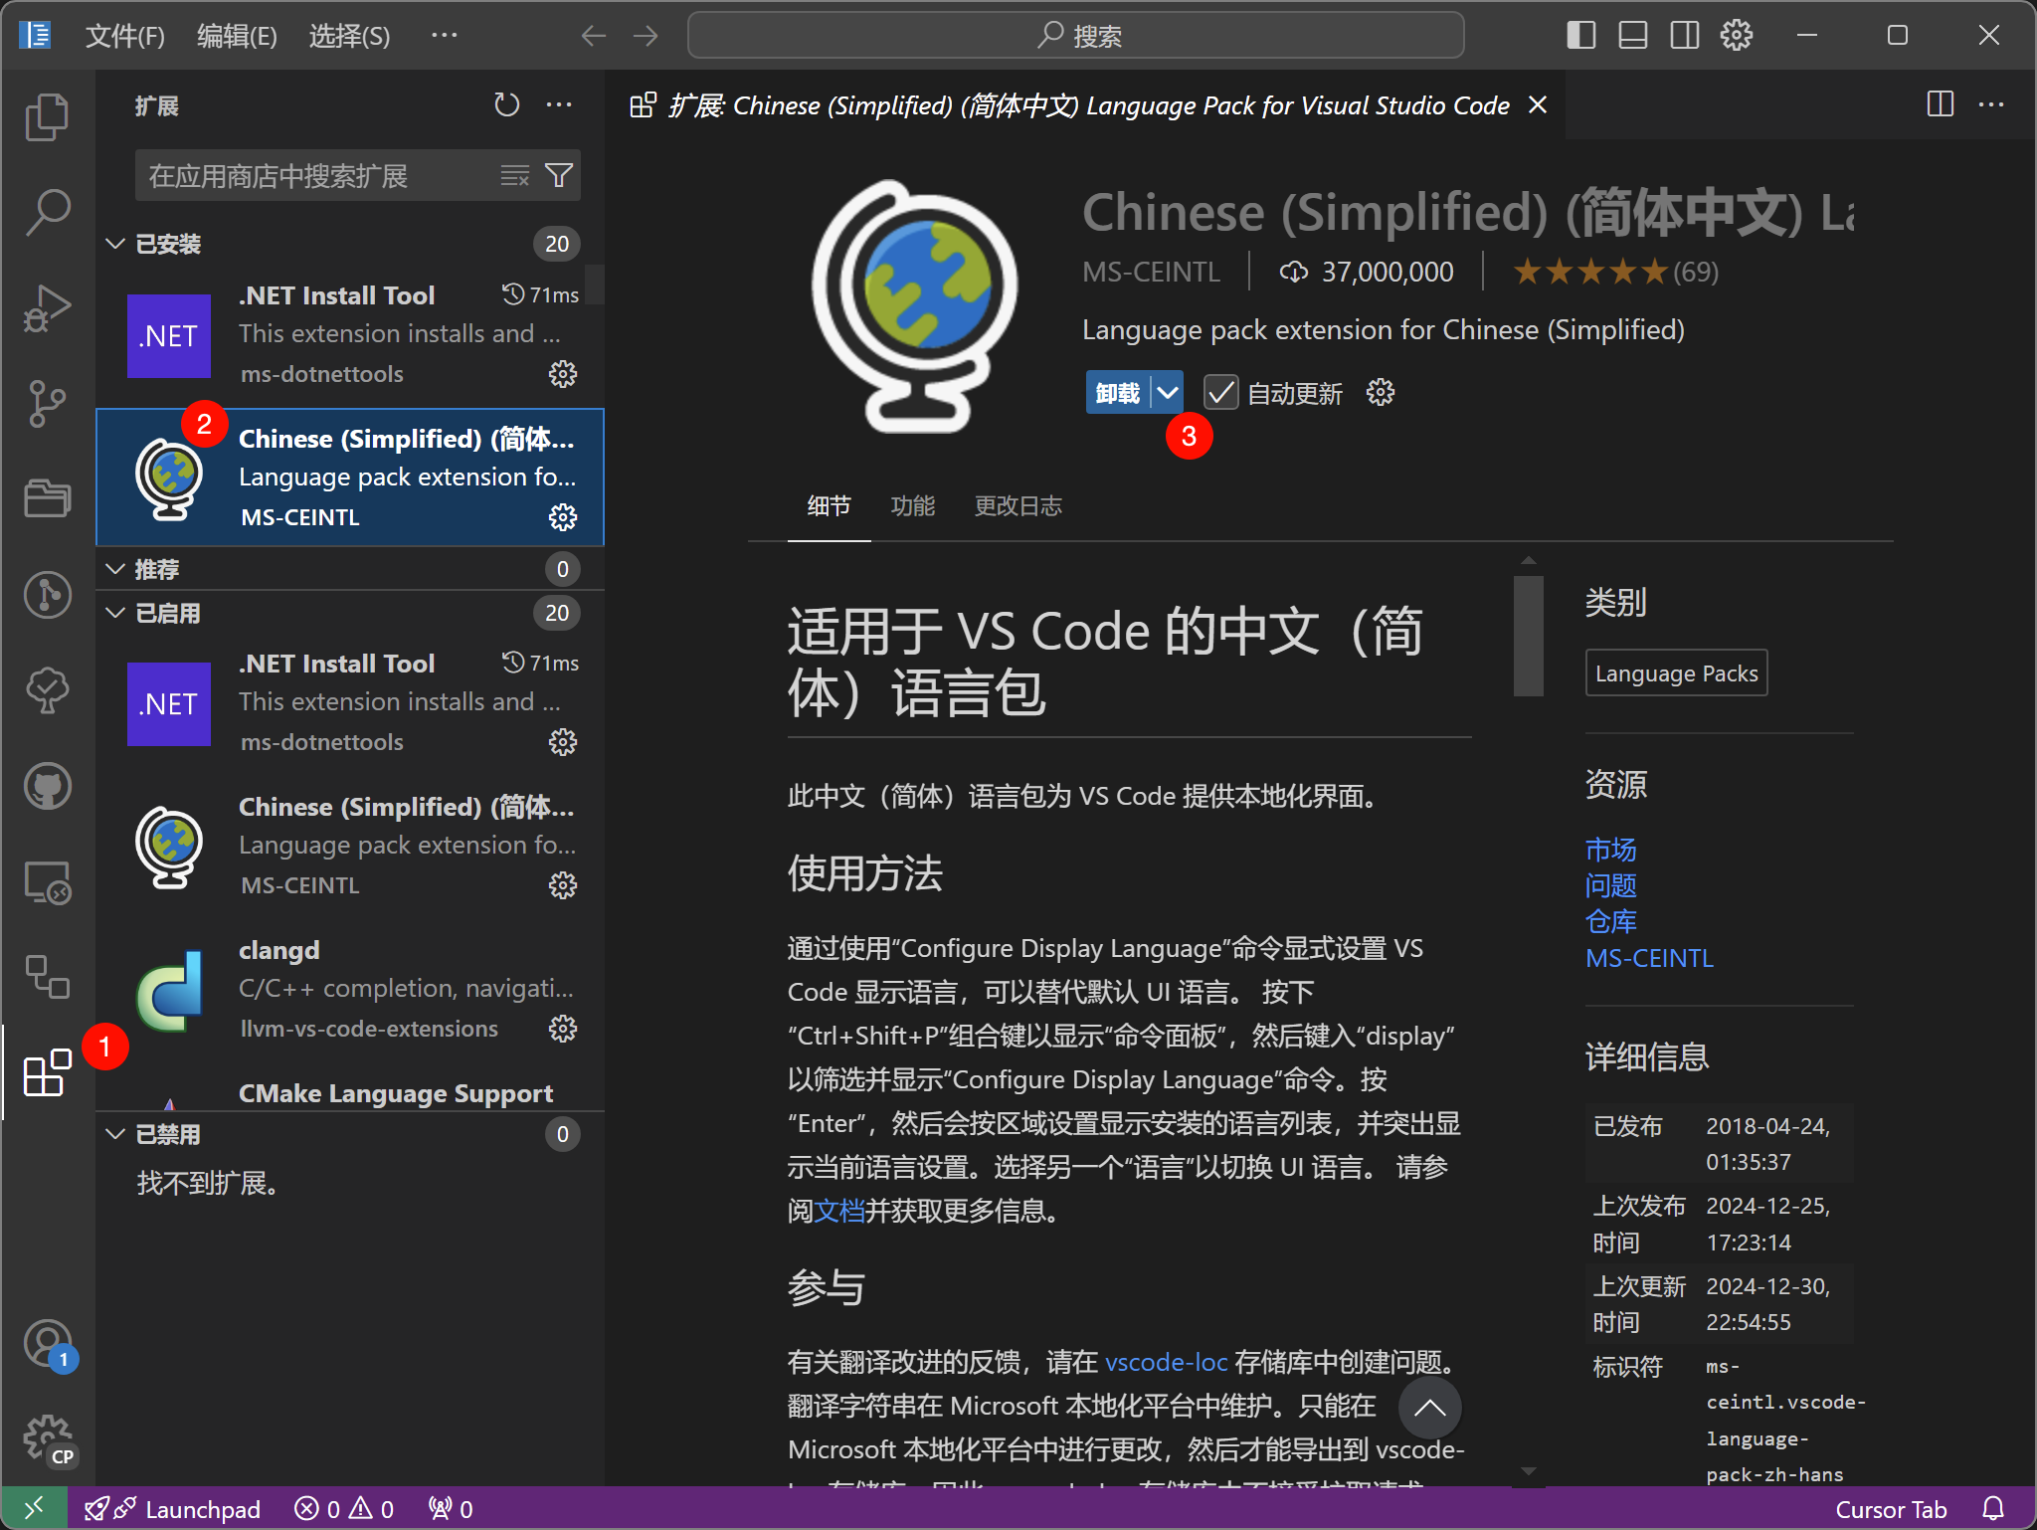Click the extension detail scrollbar thumb
The image size is (2037, 1530).
click(1529, 636)
